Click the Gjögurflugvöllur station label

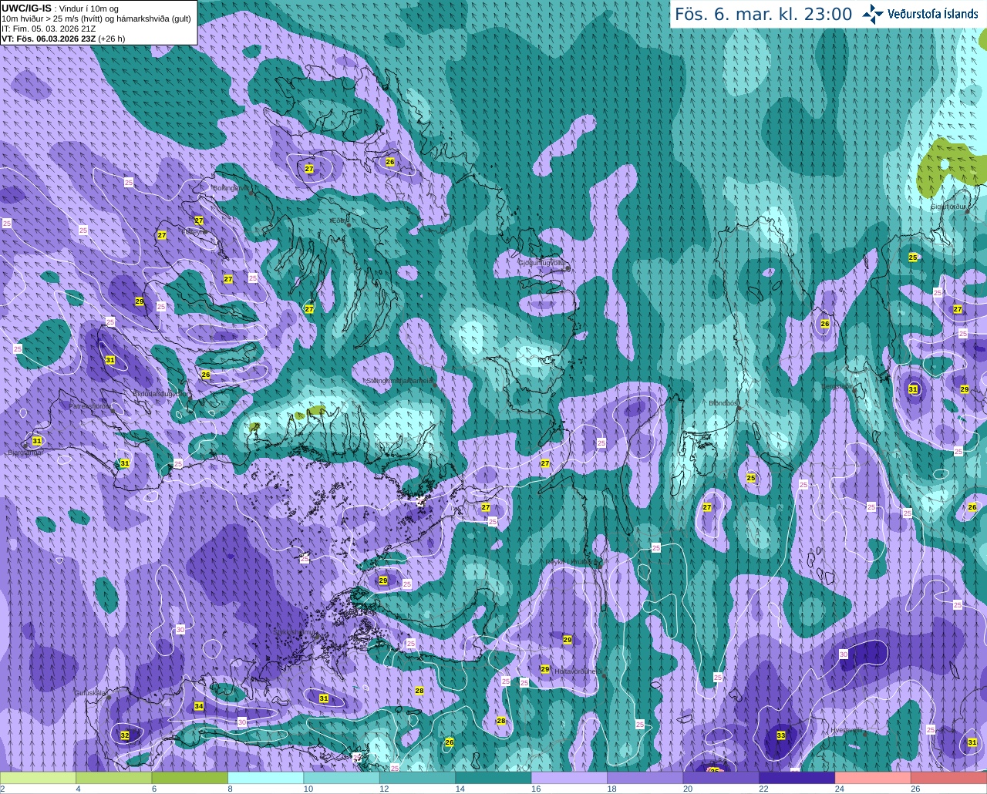543,262
